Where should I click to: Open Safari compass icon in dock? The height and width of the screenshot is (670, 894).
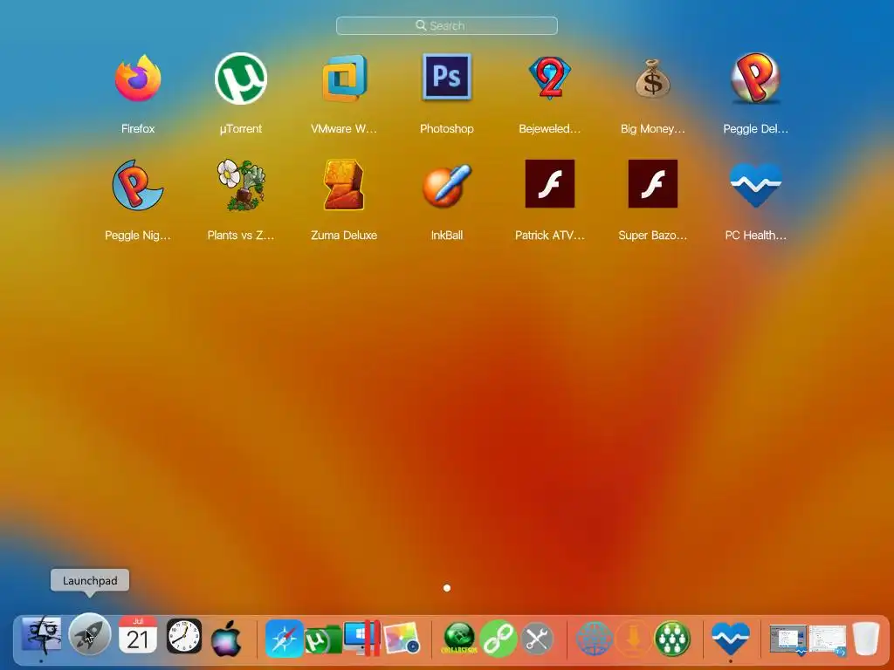[284, 639]
